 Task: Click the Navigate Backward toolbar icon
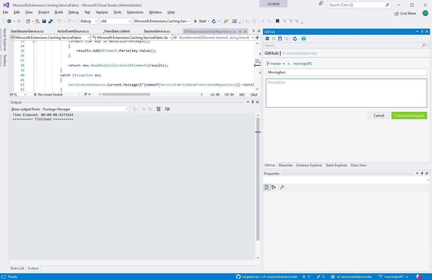pos(9,21)
